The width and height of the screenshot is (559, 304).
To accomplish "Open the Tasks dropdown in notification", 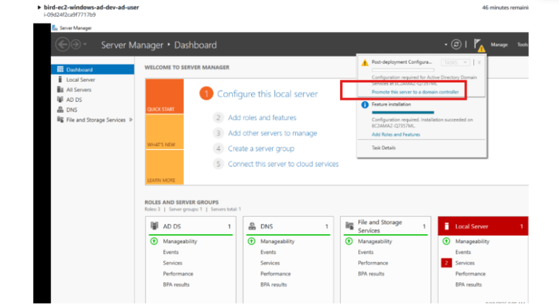I will (455, 63).
